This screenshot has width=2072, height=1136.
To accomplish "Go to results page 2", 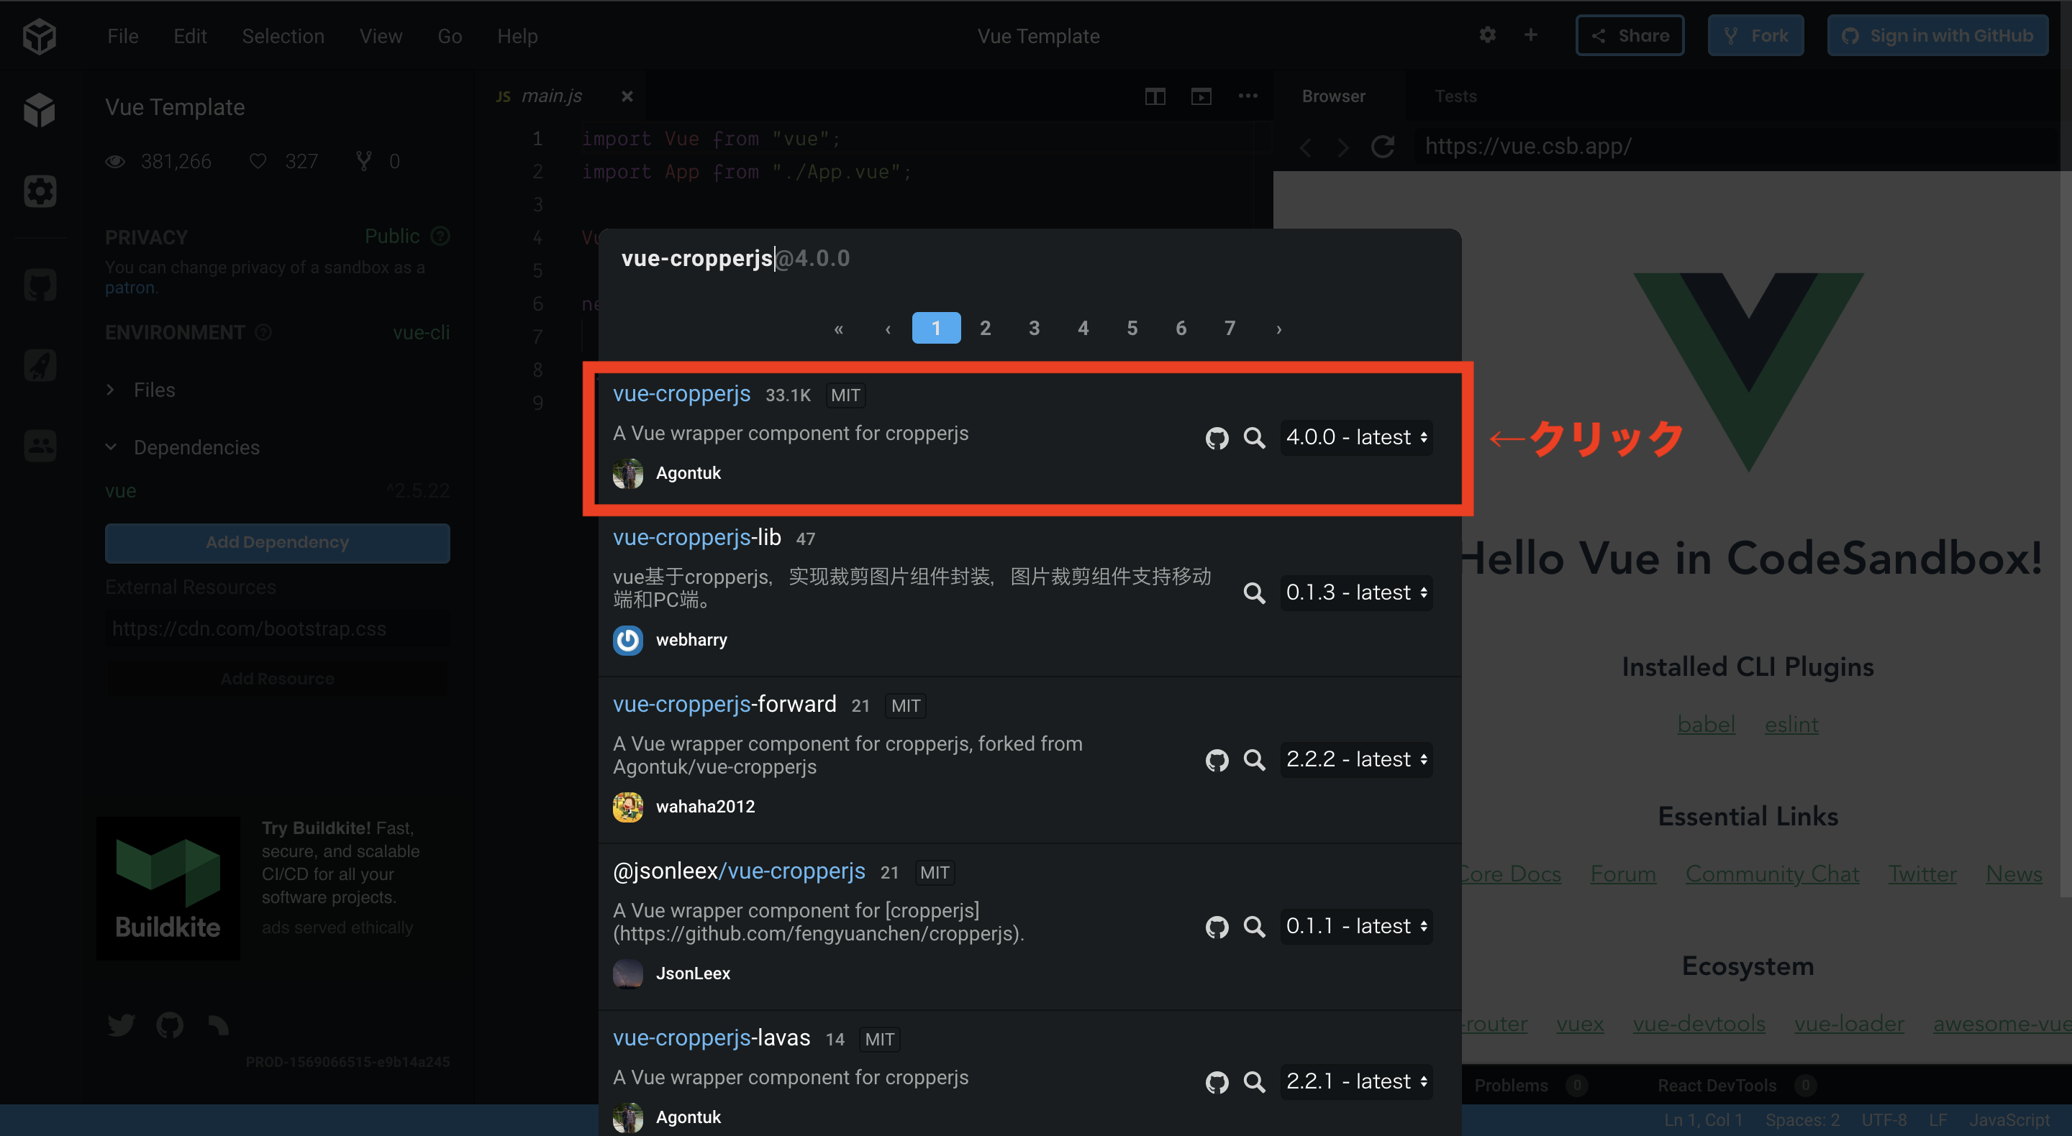I will click(984, 328).
